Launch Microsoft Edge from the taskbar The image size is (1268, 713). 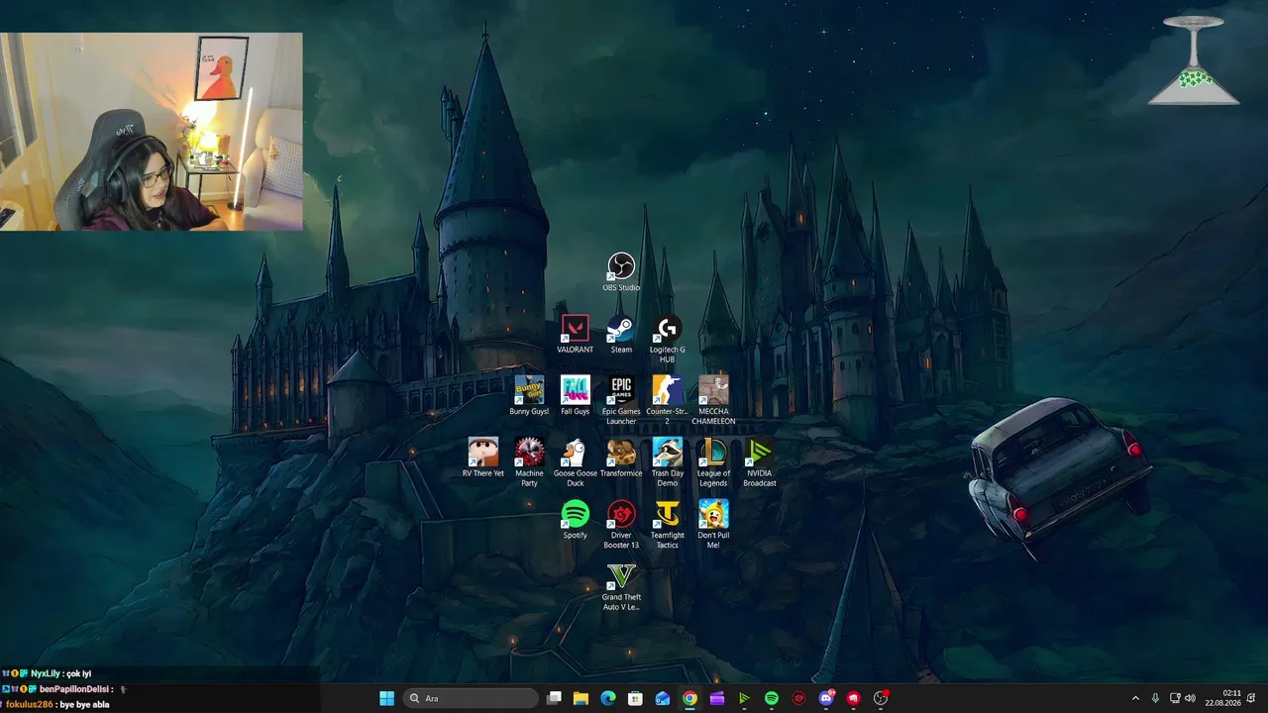pyautogui.click(x=608, y=698)
